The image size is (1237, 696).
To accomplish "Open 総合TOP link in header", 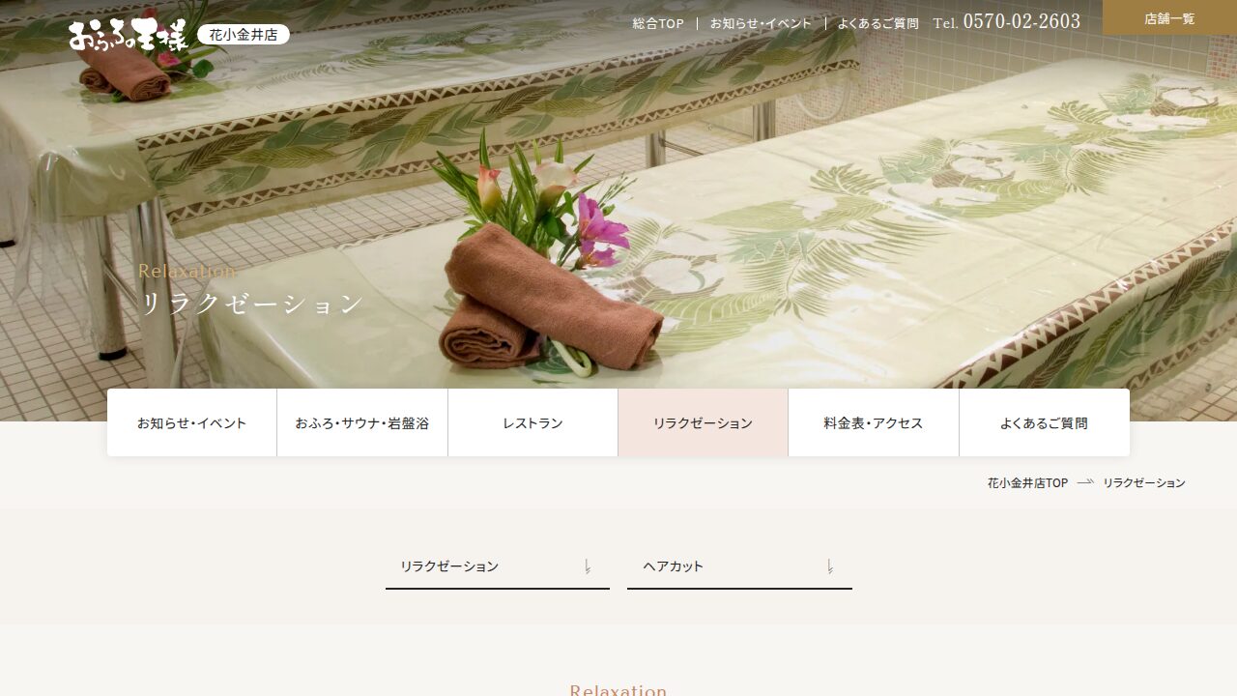I will [658, 23].
